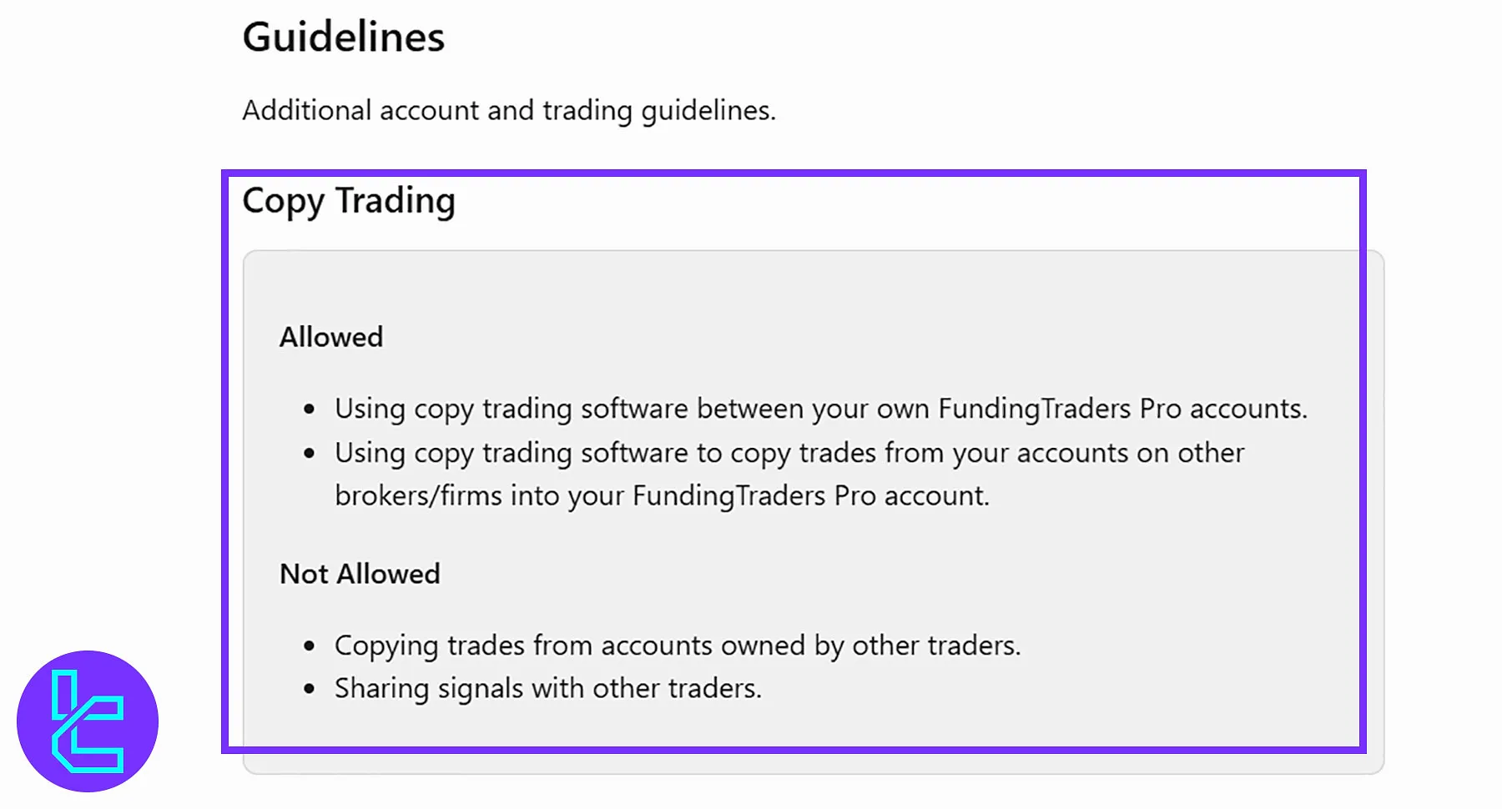Click the top edge of the purple highlight border
Screen dimensions: 1502x809
coord(793,173)
